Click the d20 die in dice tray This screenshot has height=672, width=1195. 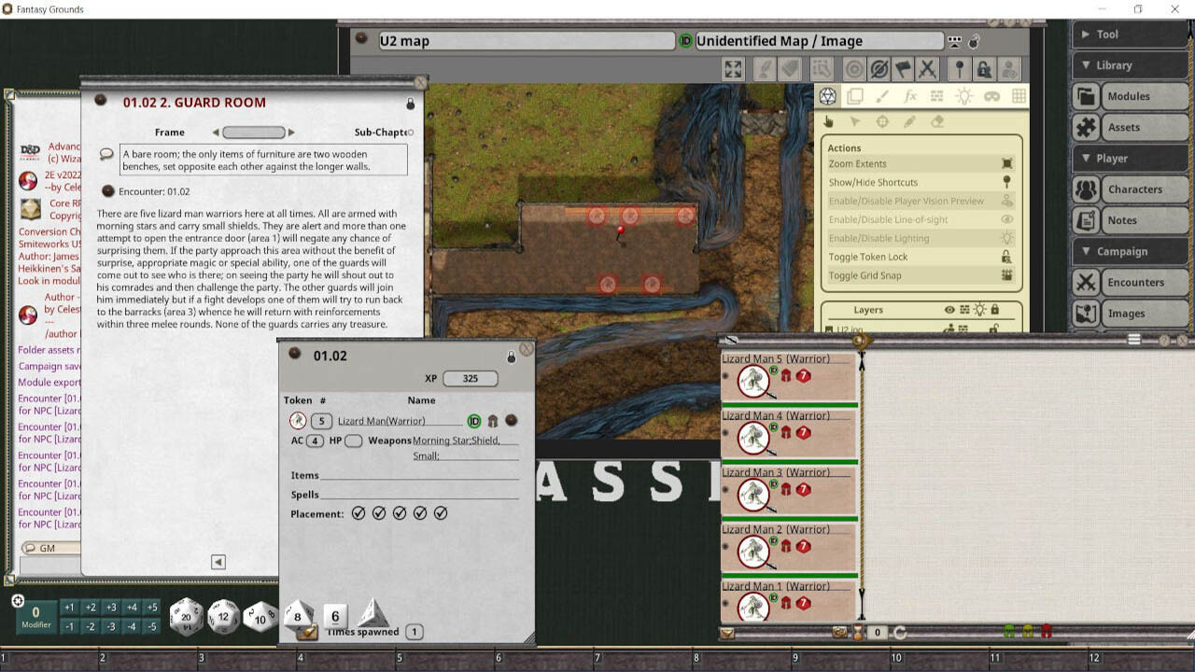pyautogui.click(x=186, y=617)
